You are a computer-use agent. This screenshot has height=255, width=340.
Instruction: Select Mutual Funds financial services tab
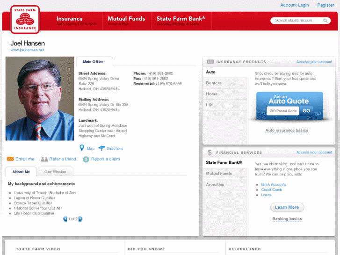pos(225,174)
